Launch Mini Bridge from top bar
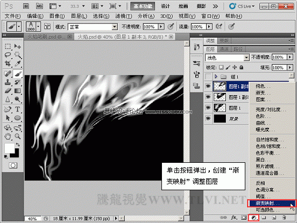Image resolution: width=297 pixels, height=223 pixels. pos(39,6)
